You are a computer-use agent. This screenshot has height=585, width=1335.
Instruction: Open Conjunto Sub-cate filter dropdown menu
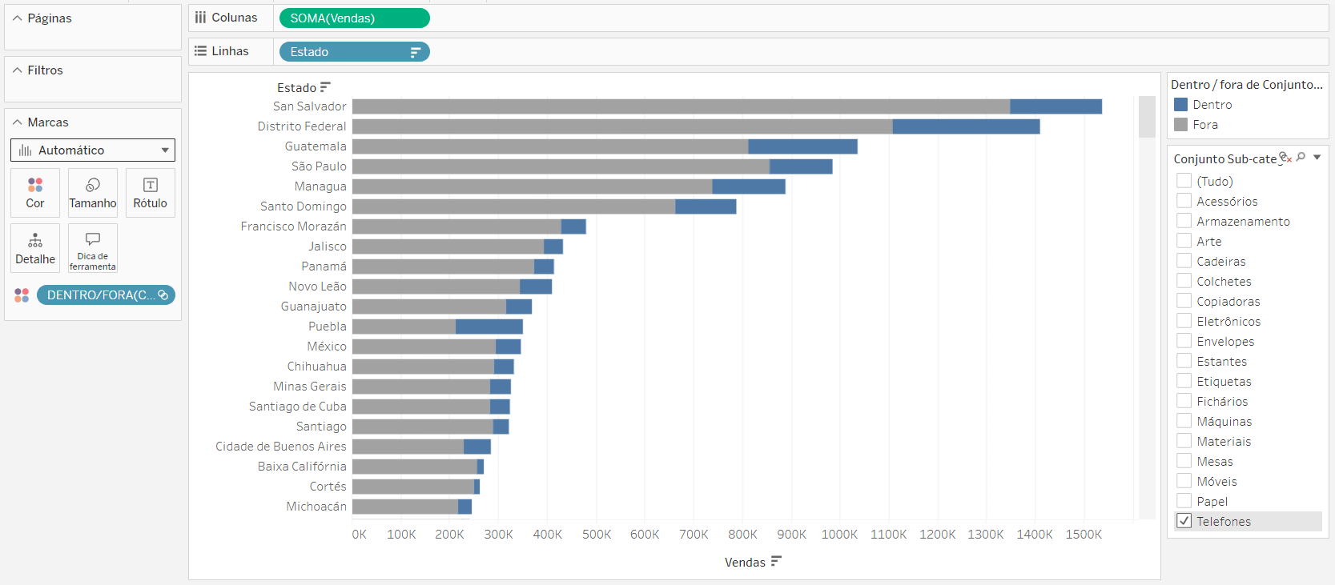[1317, 158]
